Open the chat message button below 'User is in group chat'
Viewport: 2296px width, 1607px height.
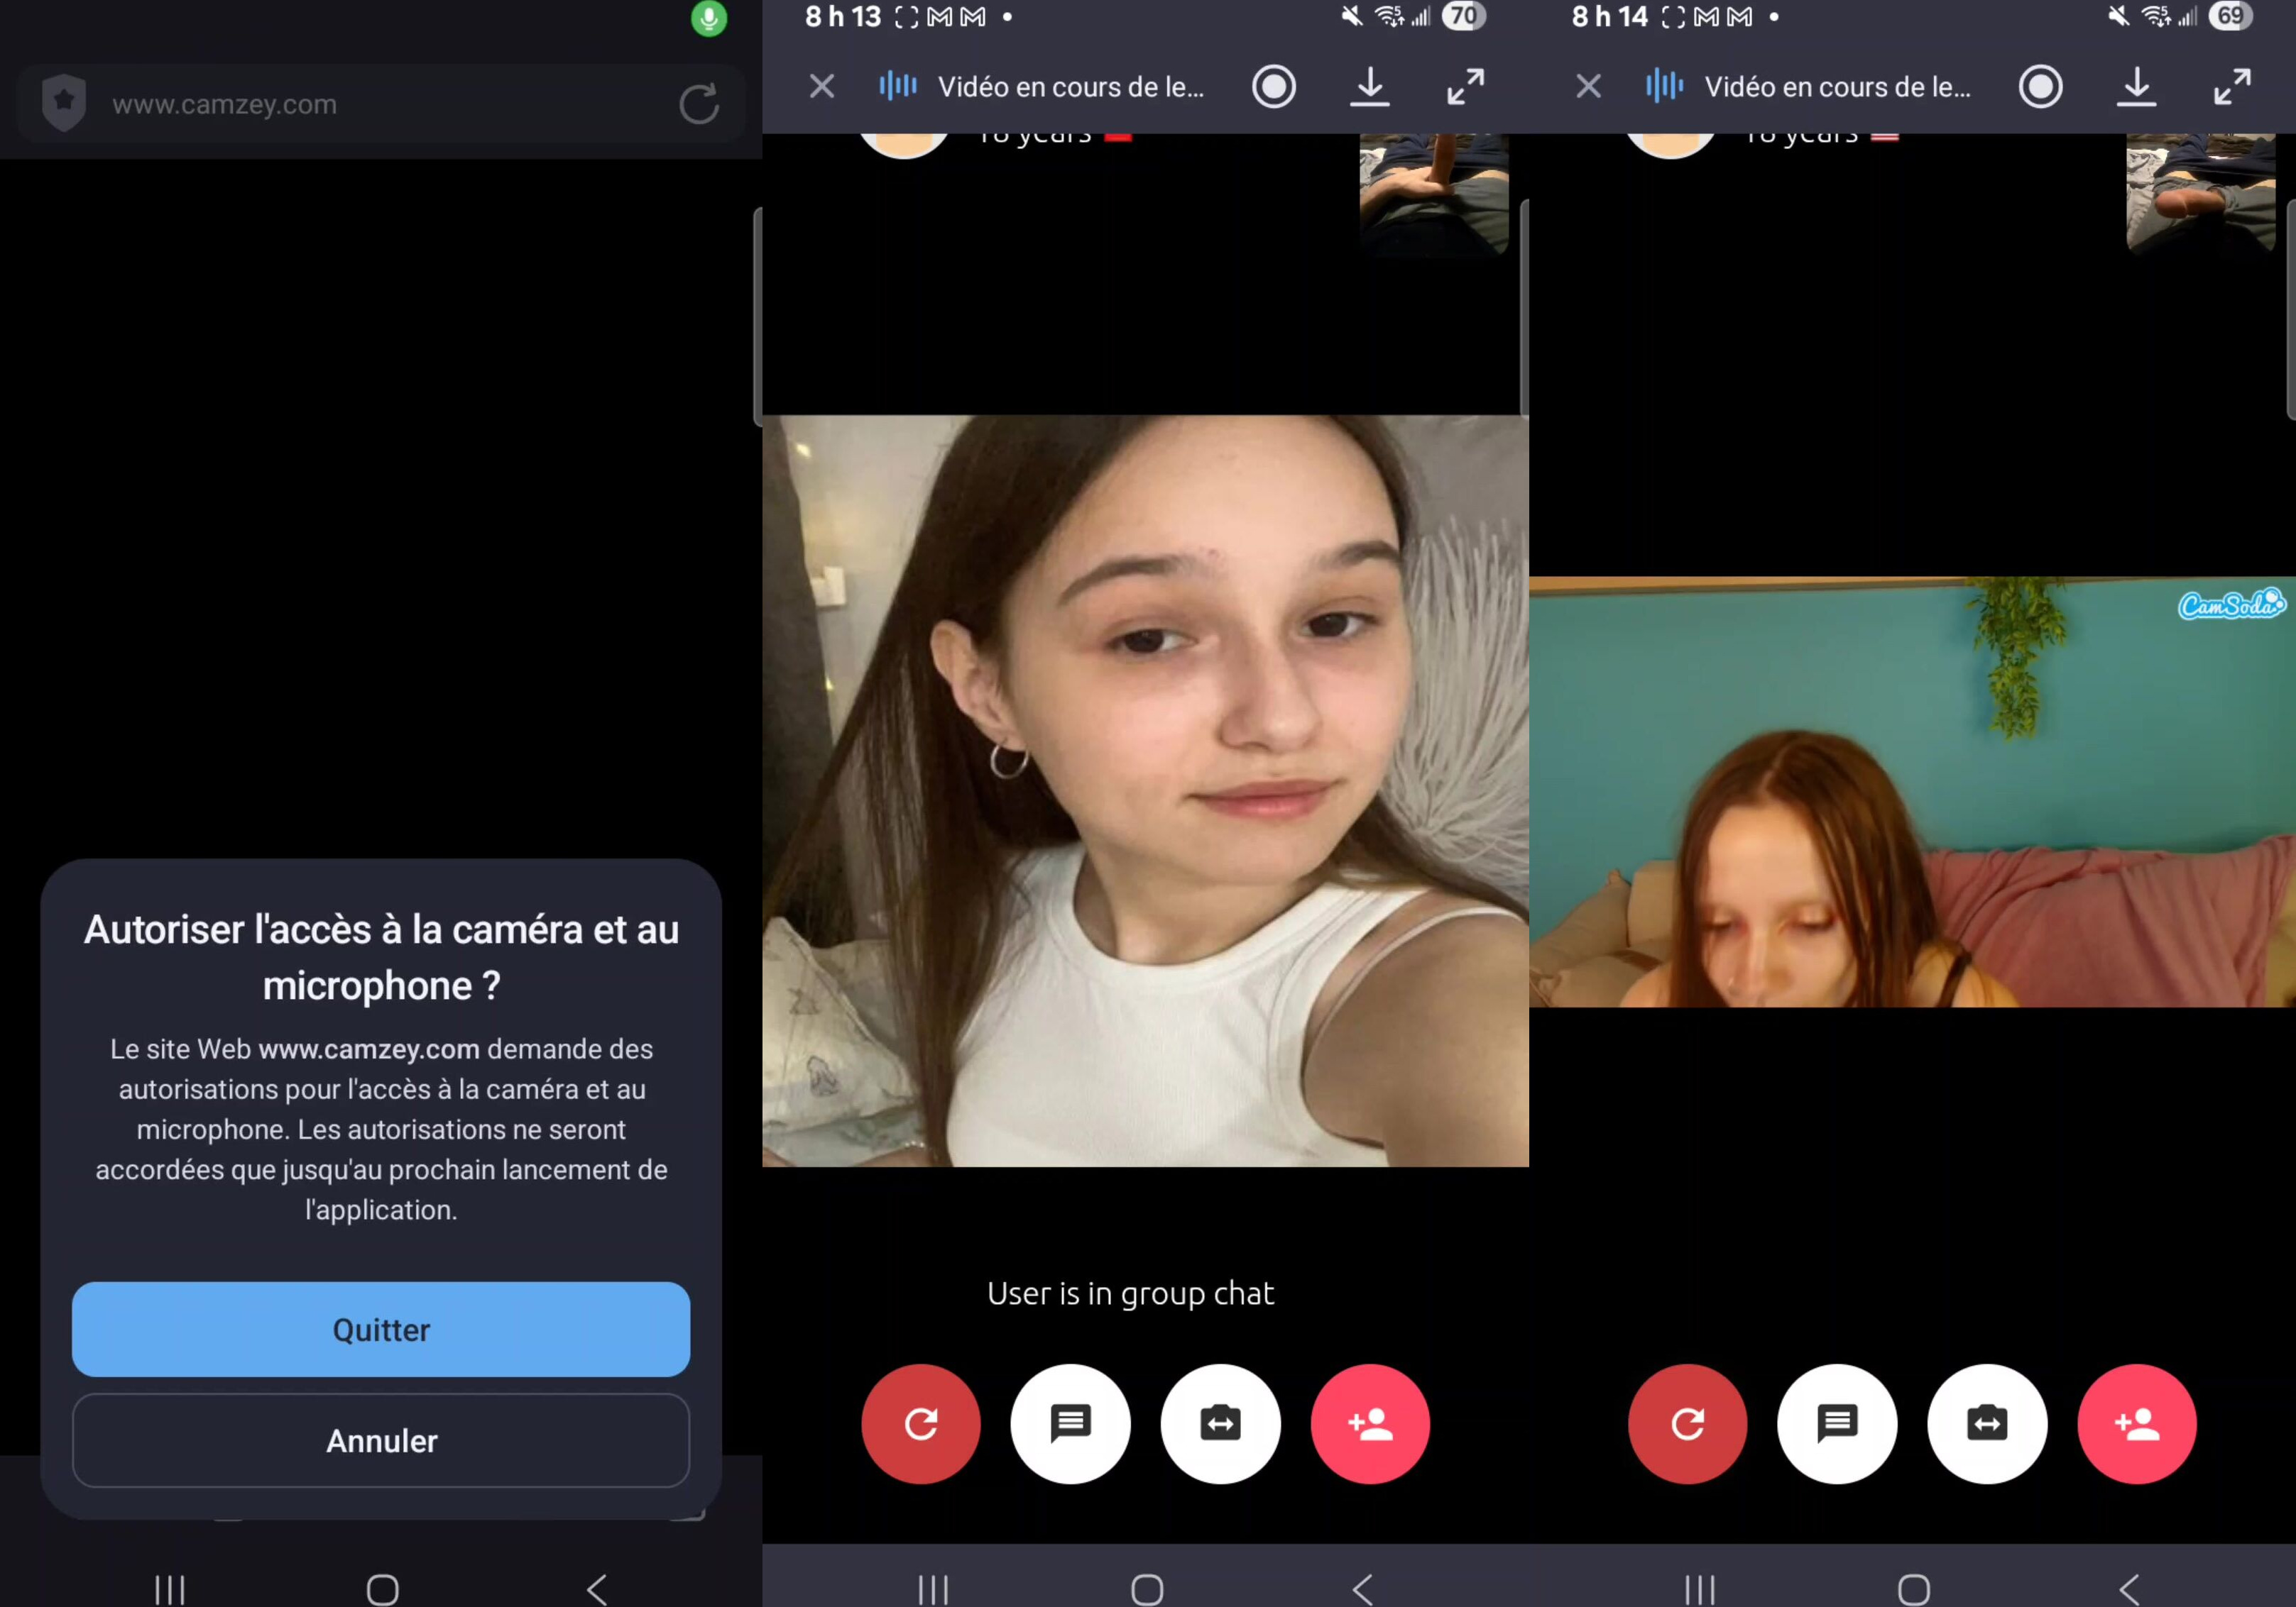coord(1070,1423)
